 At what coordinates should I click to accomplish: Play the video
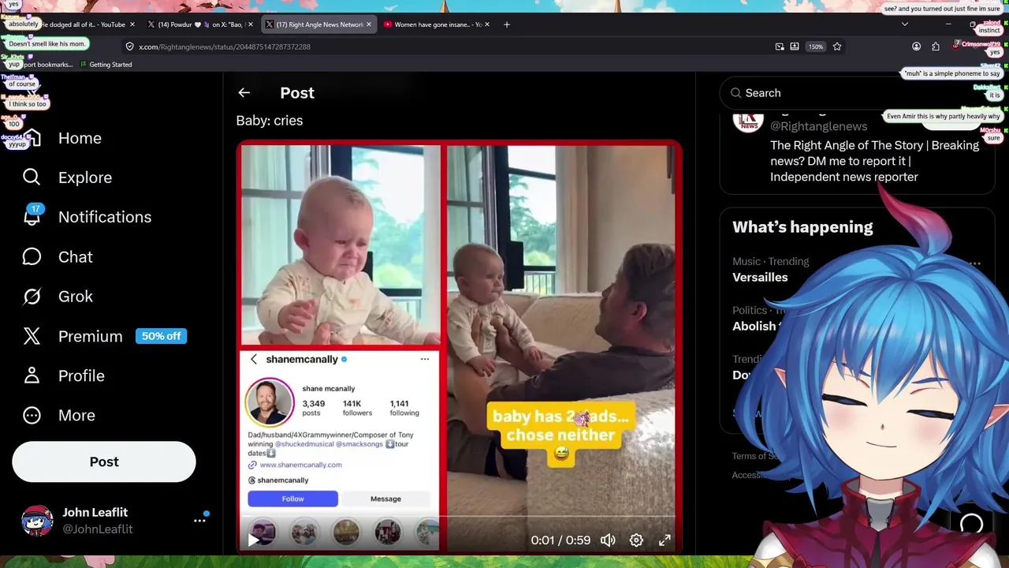(253, 540)
